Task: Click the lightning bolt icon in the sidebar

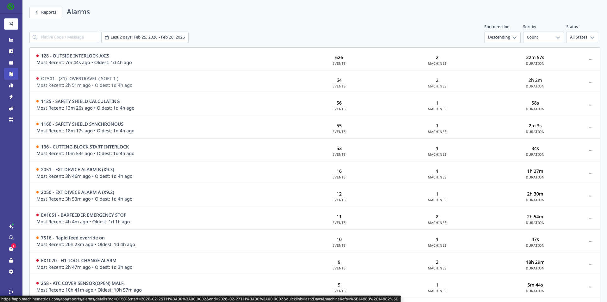Action: [x=11, y=97]
